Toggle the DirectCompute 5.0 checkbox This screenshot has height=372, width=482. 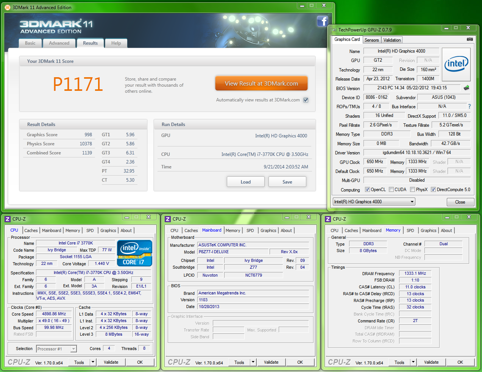[433, 190]
